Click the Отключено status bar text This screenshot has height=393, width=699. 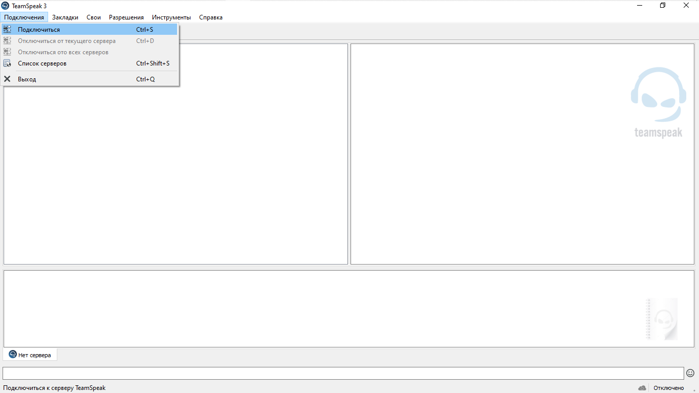669,388
